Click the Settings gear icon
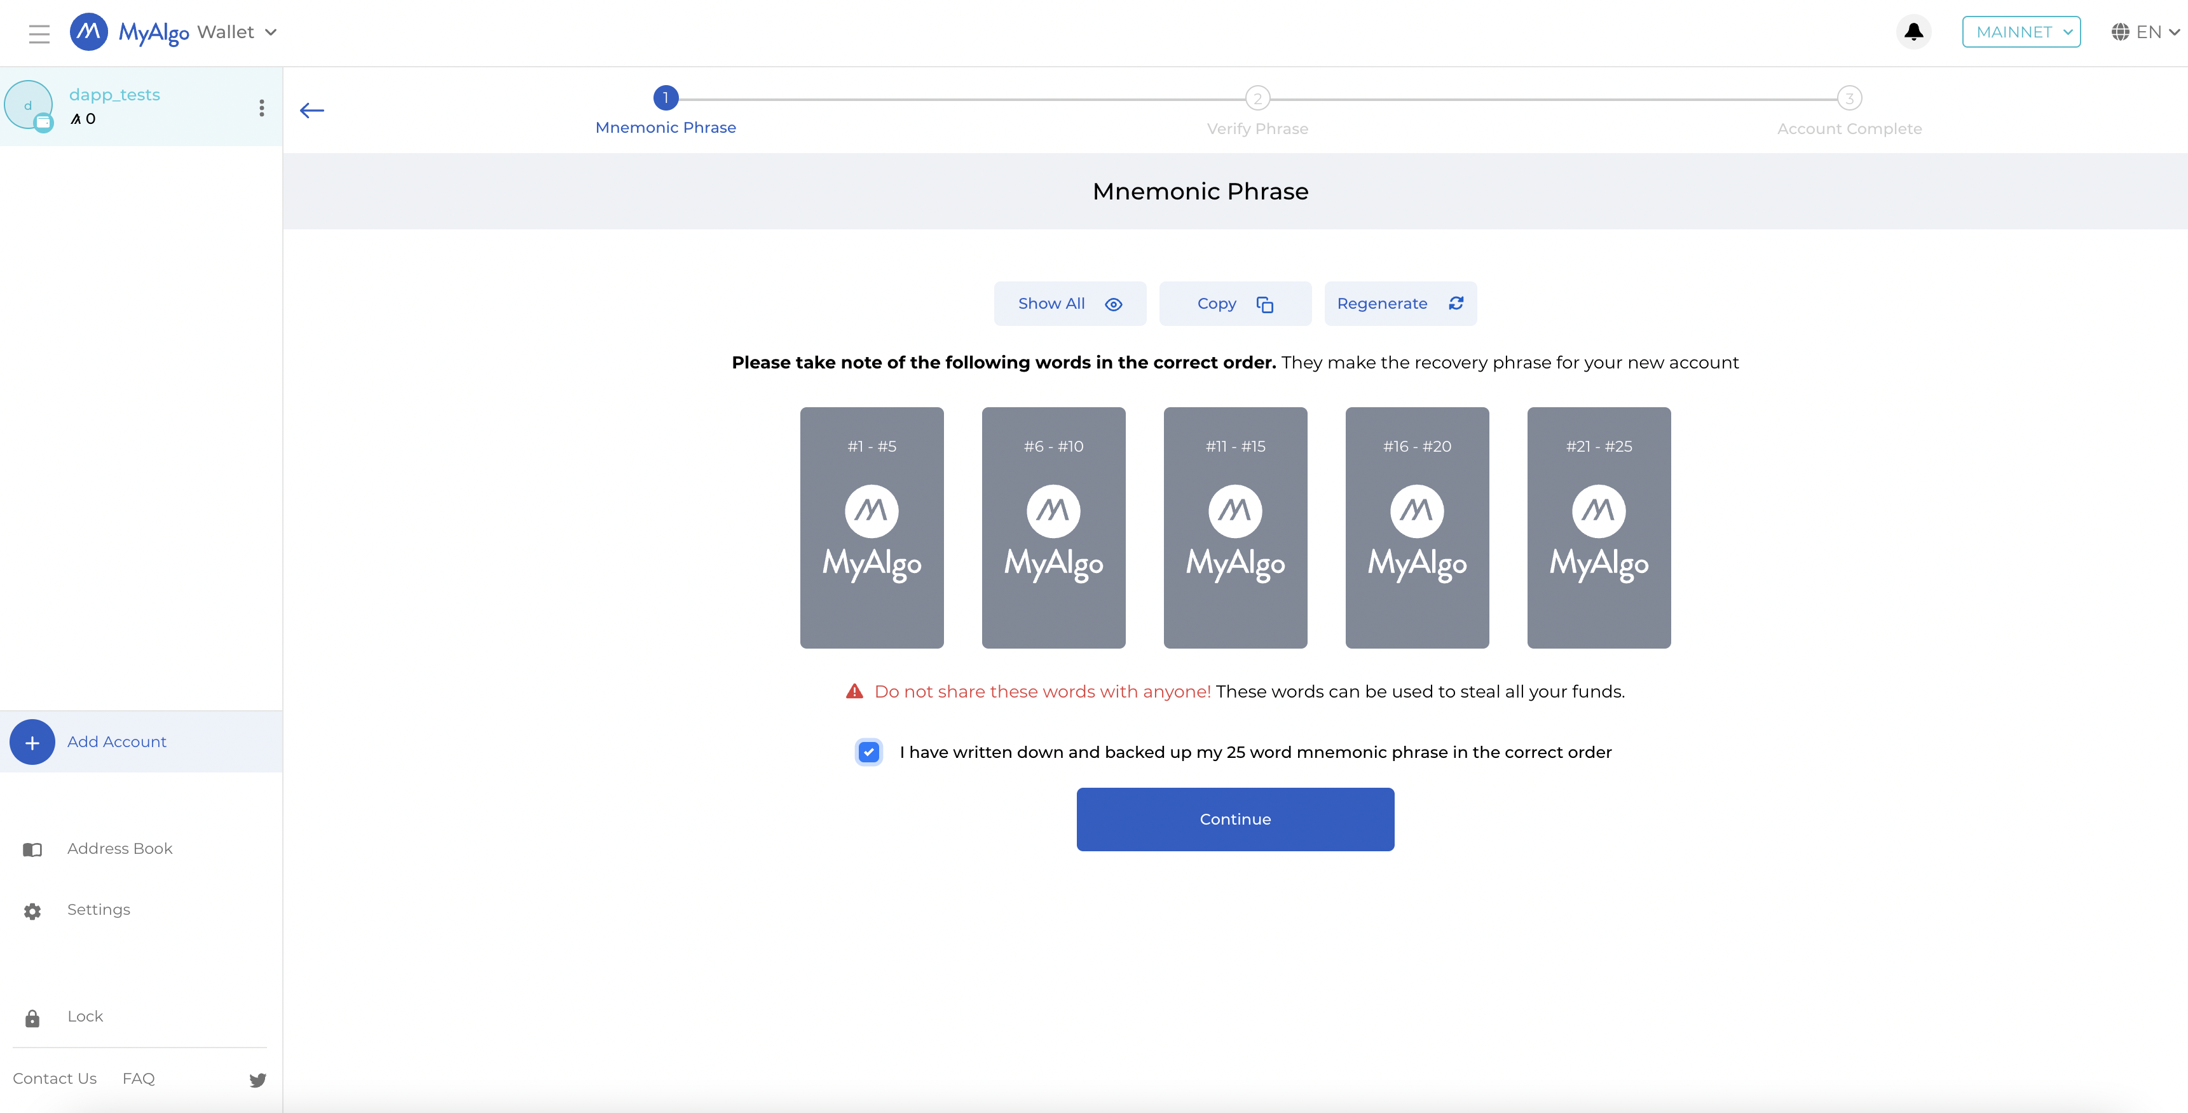The width and height of the screenshot is (2188, 1113). [32, 911]
